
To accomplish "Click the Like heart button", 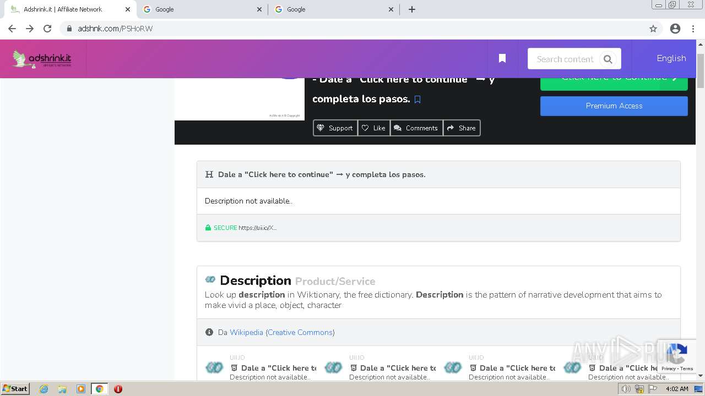I will [374, 128].
